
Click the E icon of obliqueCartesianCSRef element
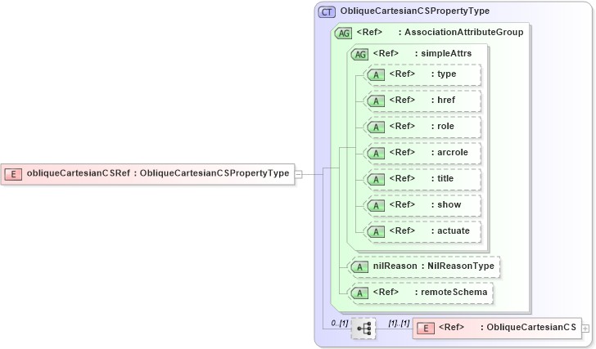(x=13, y=174)
